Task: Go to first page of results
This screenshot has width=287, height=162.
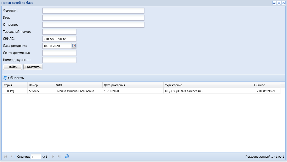Action: [5, 156]
